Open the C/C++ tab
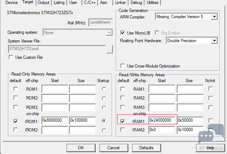This screenshot has width=227, height=154. pyautogui.click(x=90, y=3)
